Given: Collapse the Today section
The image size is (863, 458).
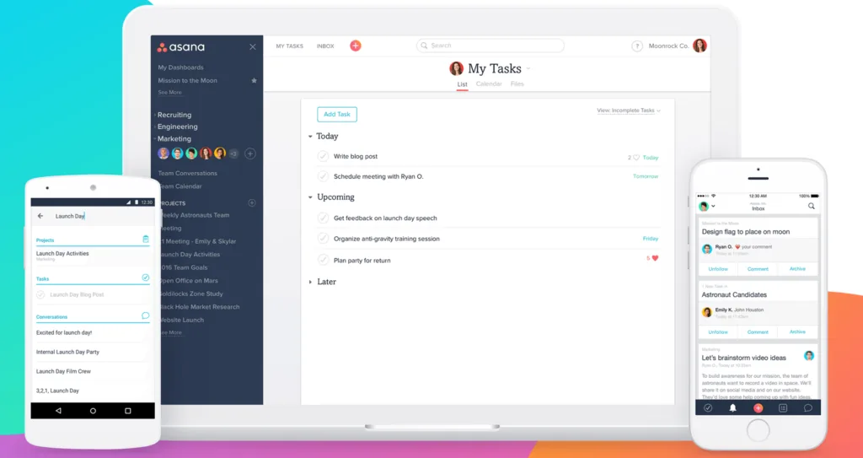Looking at the screenshot, I should click(310, 136).
